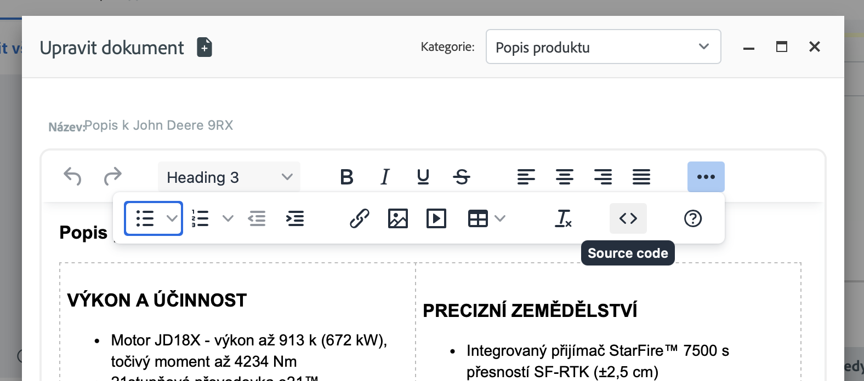This screenshot has width=864, height=381.
Task: Center align the text
Action: [565, 177]
